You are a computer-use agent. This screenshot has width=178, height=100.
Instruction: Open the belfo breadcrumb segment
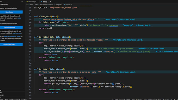pyautogui.click(x=36, y=5)
